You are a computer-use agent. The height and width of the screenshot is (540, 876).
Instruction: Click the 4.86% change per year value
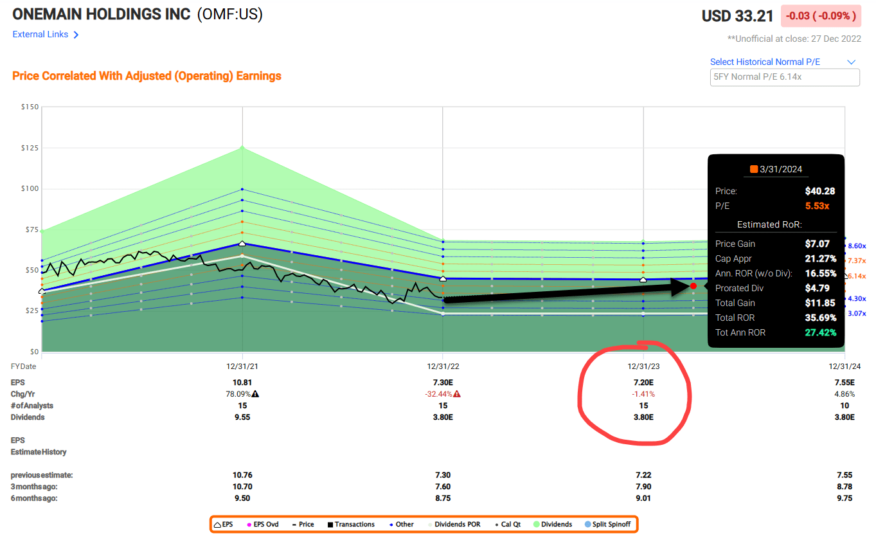pos(845,394)
